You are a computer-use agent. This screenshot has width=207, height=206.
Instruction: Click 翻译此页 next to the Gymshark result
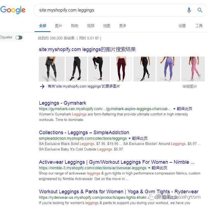tap(184, 109)
